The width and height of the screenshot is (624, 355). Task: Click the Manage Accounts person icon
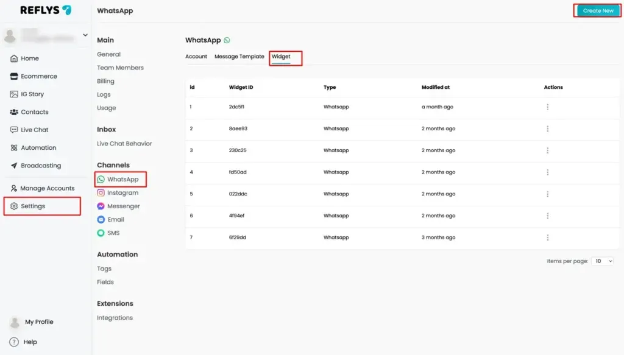[13, 188]
